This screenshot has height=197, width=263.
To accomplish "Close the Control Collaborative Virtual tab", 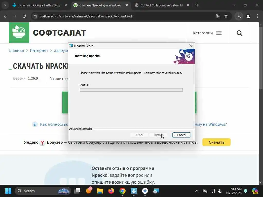I will [188, 5].
